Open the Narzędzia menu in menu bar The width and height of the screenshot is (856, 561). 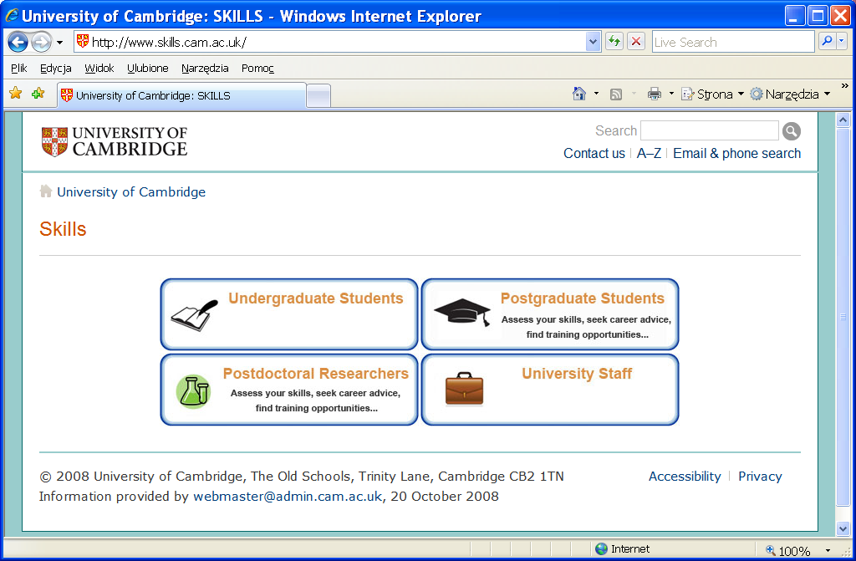pyautogui.click(x=205, y=69)
